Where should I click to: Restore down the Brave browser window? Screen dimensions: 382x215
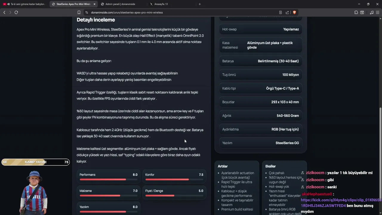tap(368, 4)
